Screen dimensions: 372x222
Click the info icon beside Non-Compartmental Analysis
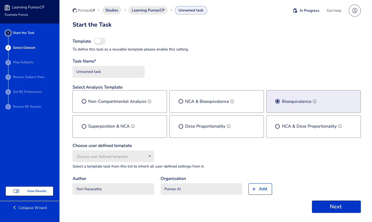click(150, 102)
